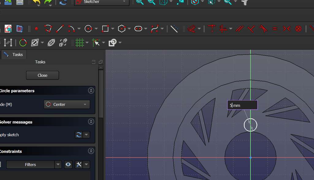Image resolution: width=314 pixels, height=180 pixels.
Task: Click the Filters button
Action: click(30, 165)
